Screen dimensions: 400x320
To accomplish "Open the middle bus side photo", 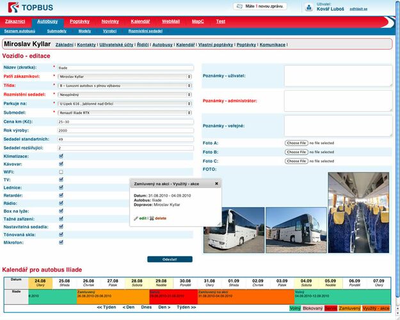I will [x=296, y=230].
